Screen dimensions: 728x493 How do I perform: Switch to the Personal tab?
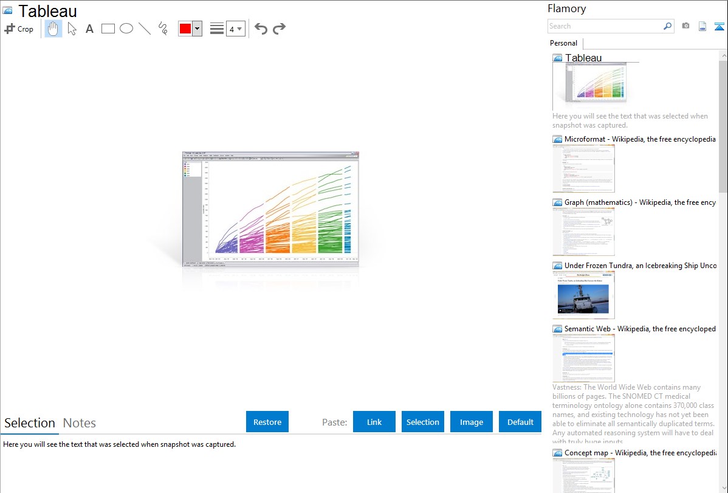564,43
